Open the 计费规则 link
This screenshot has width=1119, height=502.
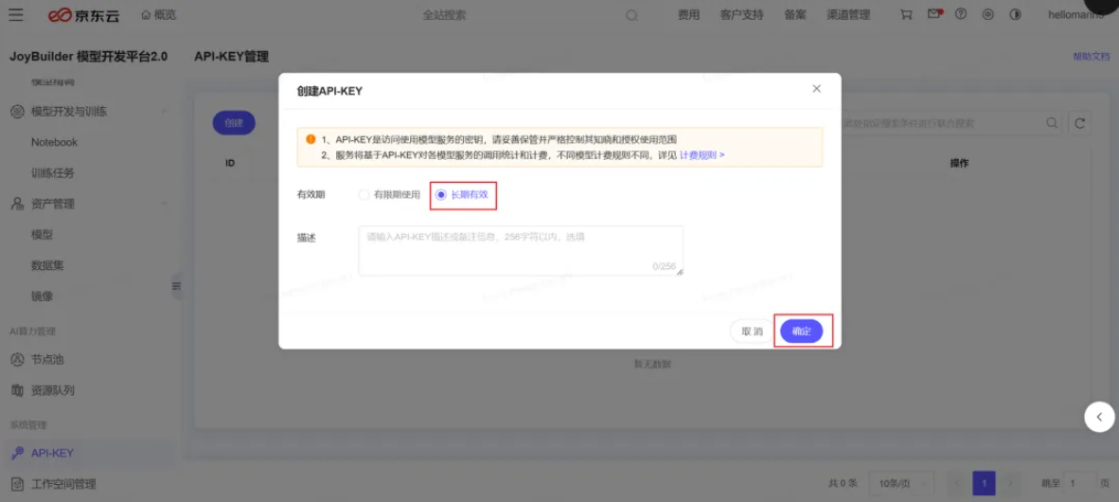click(702, 154)
